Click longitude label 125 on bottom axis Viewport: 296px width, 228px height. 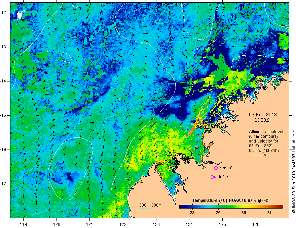(x=223, y=224)
